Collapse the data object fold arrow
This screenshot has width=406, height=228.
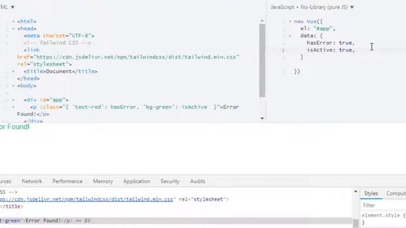point(290,35)
